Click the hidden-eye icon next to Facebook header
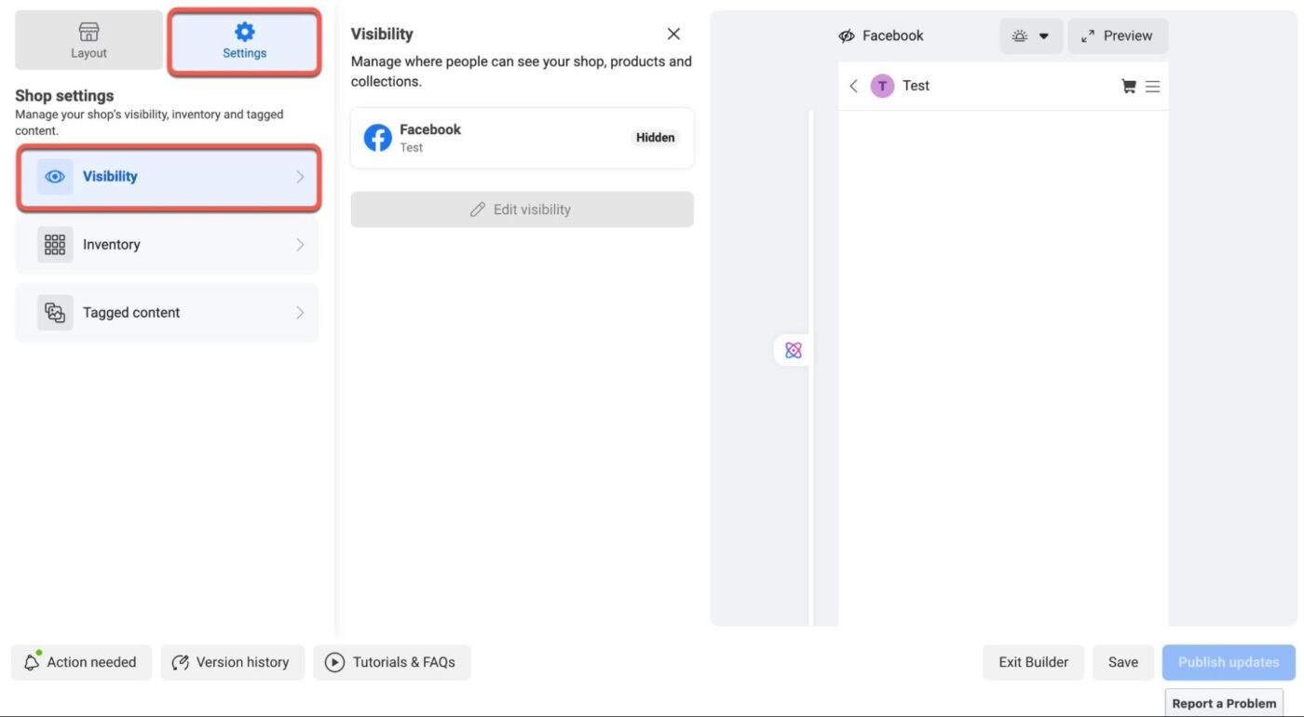The image size is (1304, 717). (x=846, y=34)
